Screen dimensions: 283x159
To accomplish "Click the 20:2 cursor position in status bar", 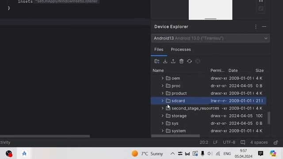I will coord(204,142).
